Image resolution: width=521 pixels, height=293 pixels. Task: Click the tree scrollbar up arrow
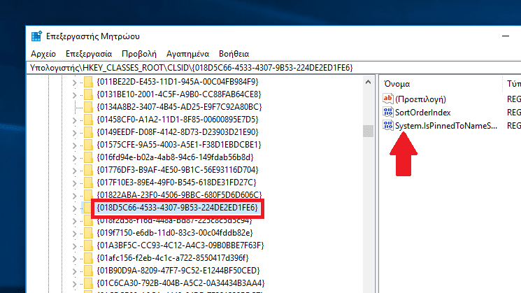368,82
